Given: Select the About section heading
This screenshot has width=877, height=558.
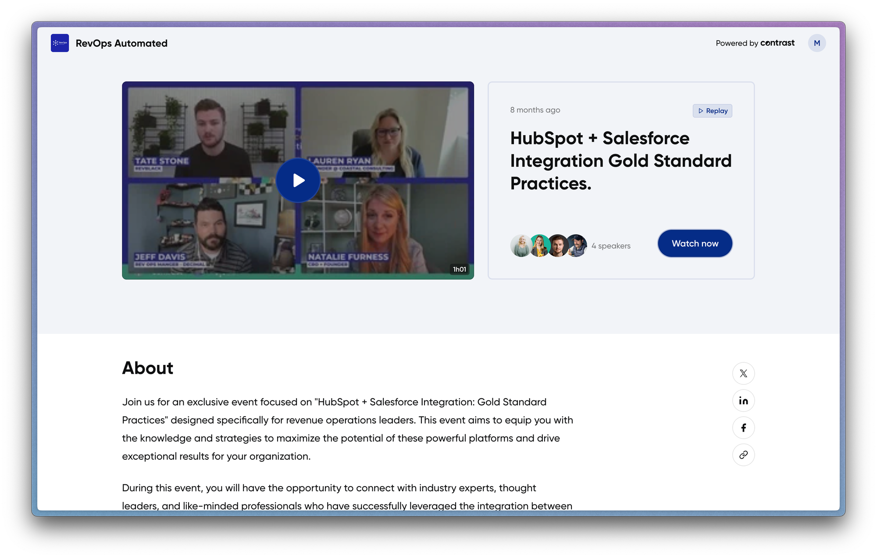Looking at the screenshot, I should tap(147, 368).
